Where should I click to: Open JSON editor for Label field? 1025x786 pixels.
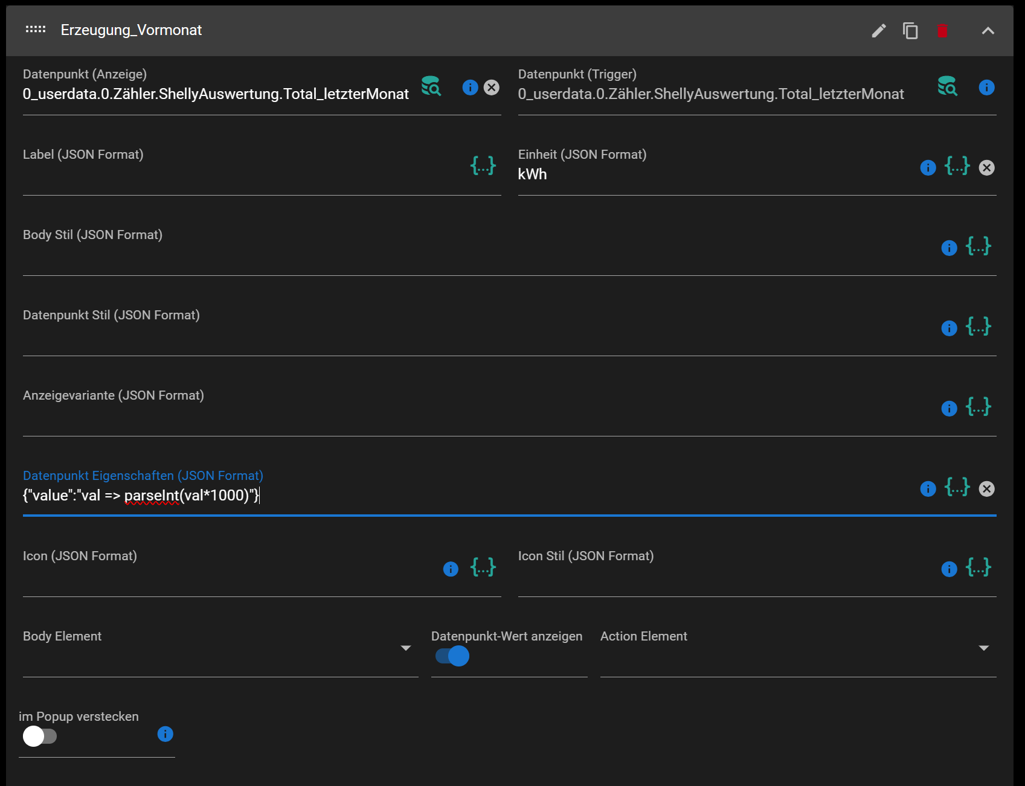(x=483, y=165)
